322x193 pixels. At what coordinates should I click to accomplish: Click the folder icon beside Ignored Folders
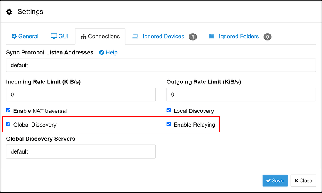(x=211, y=37)
